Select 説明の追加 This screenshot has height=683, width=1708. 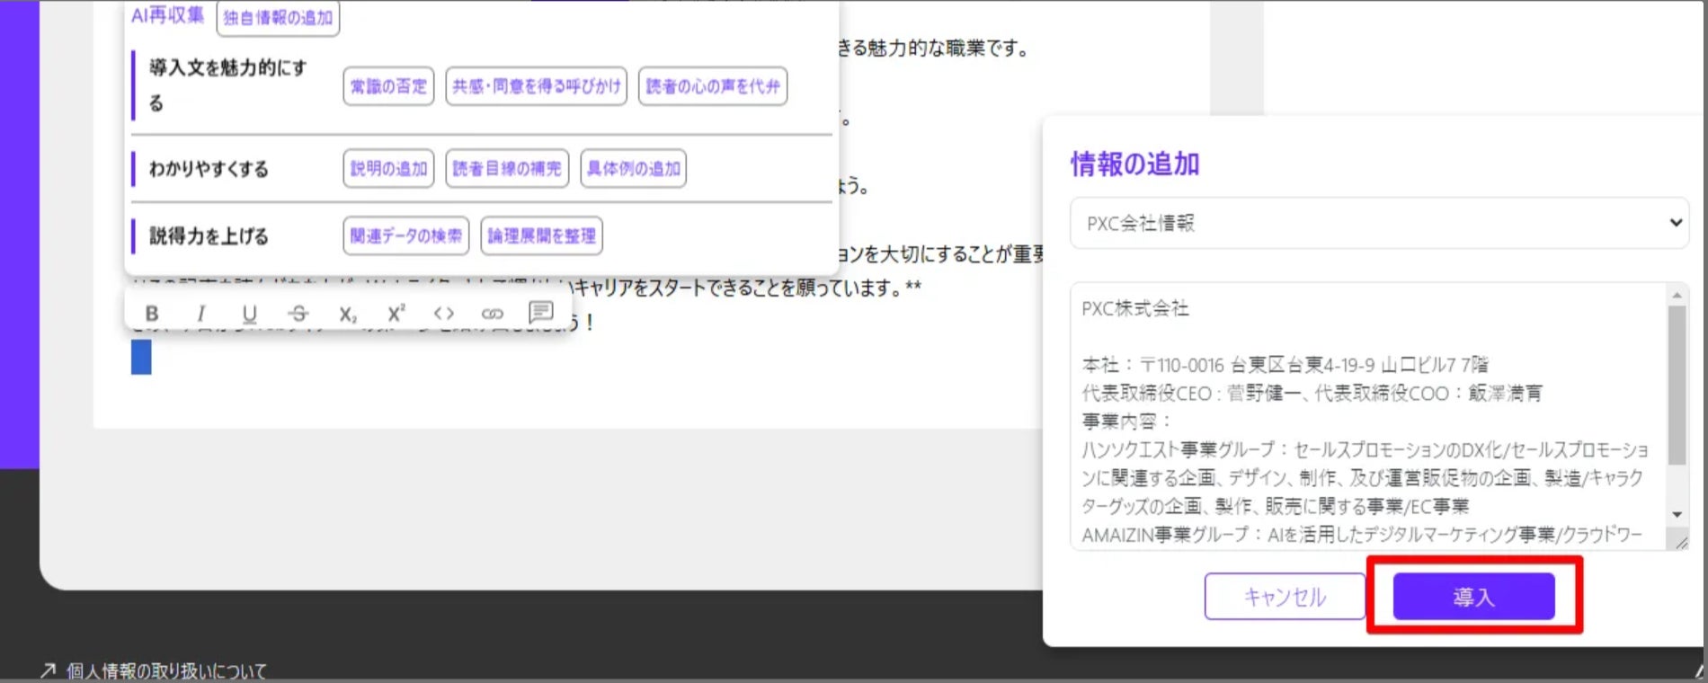pos(388,168)
